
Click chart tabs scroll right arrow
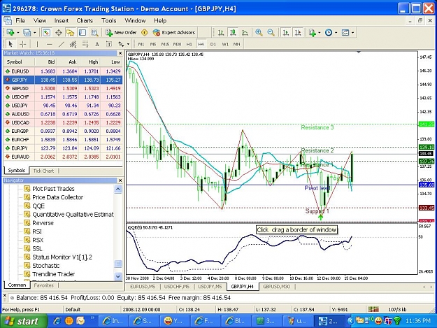click(x=431, y=287)
